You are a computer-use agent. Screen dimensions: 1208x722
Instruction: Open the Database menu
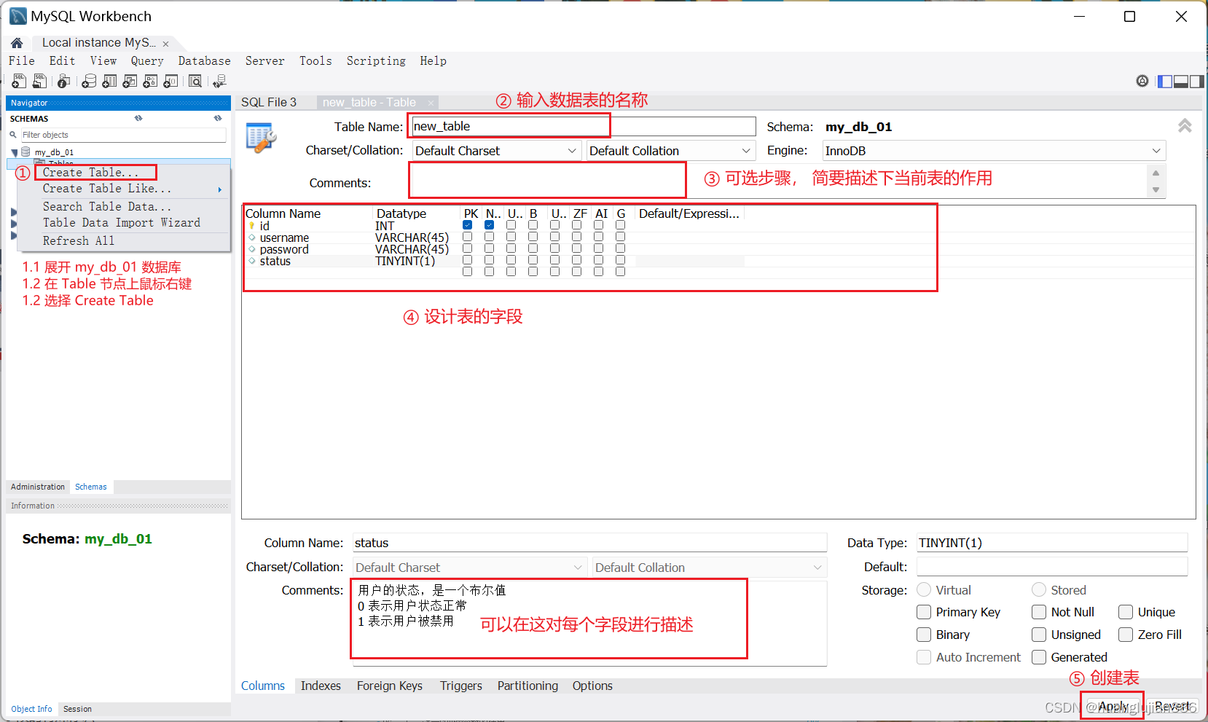pos(204,61)
